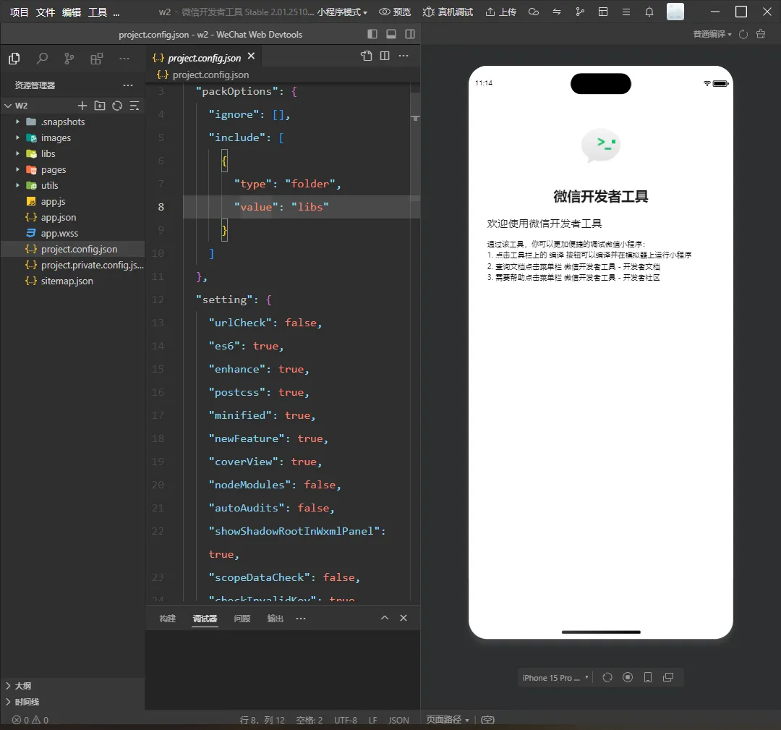Viewport: 781px width, 730px height.
Task: Open the Extensions icon in sidebar
Action: (97, 59)
